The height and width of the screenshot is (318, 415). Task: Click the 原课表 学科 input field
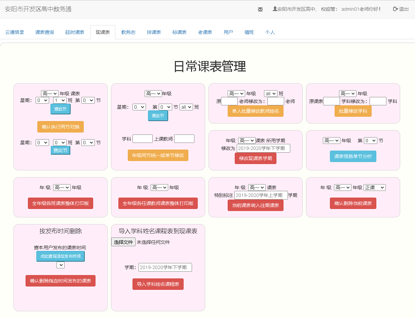(x=332, y=101)
